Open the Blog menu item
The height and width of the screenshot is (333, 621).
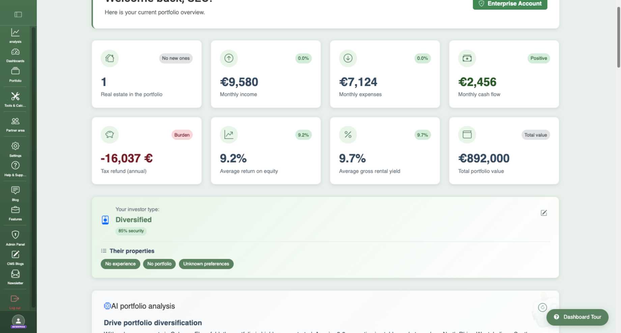(15, 193)
